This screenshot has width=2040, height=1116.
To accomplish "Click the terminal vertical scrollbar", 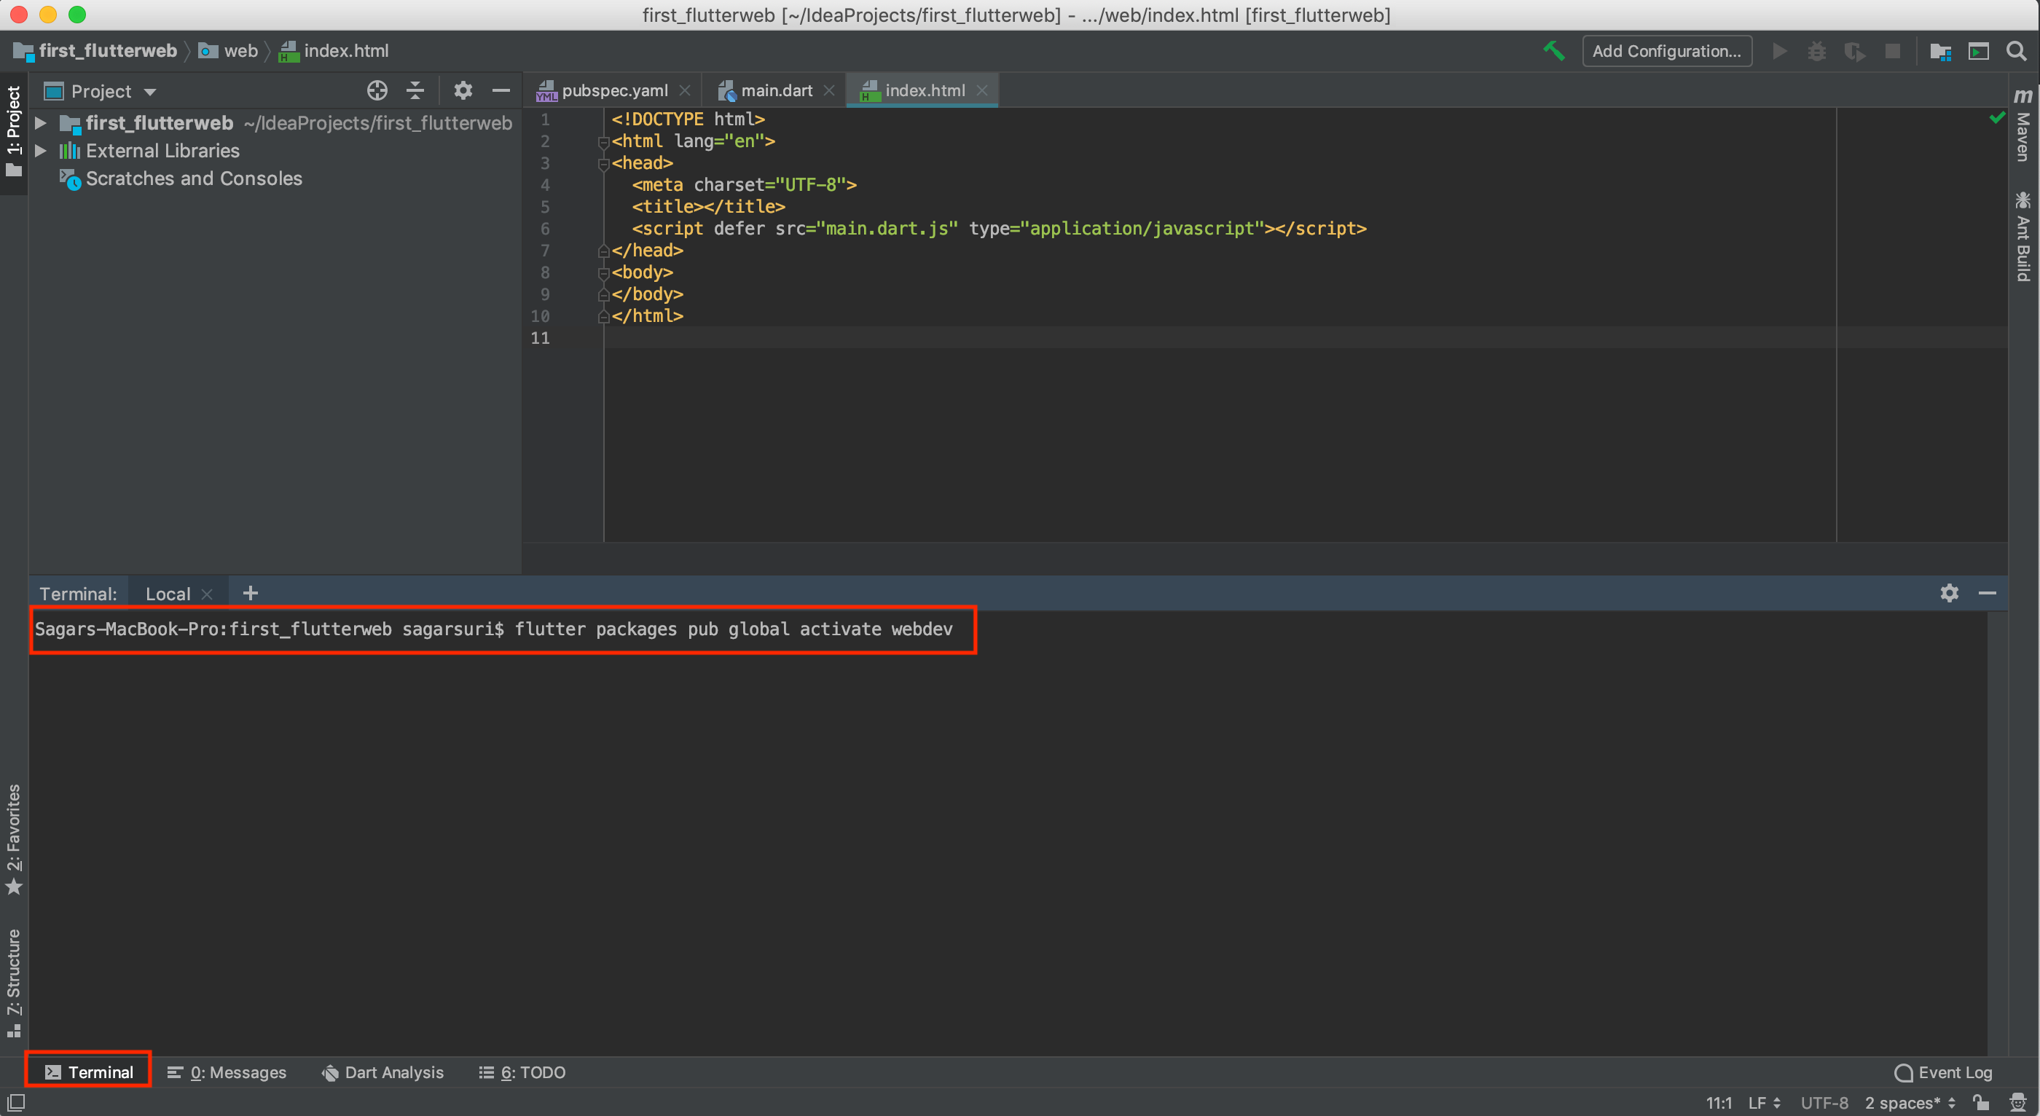I will tap(1996, 832).
